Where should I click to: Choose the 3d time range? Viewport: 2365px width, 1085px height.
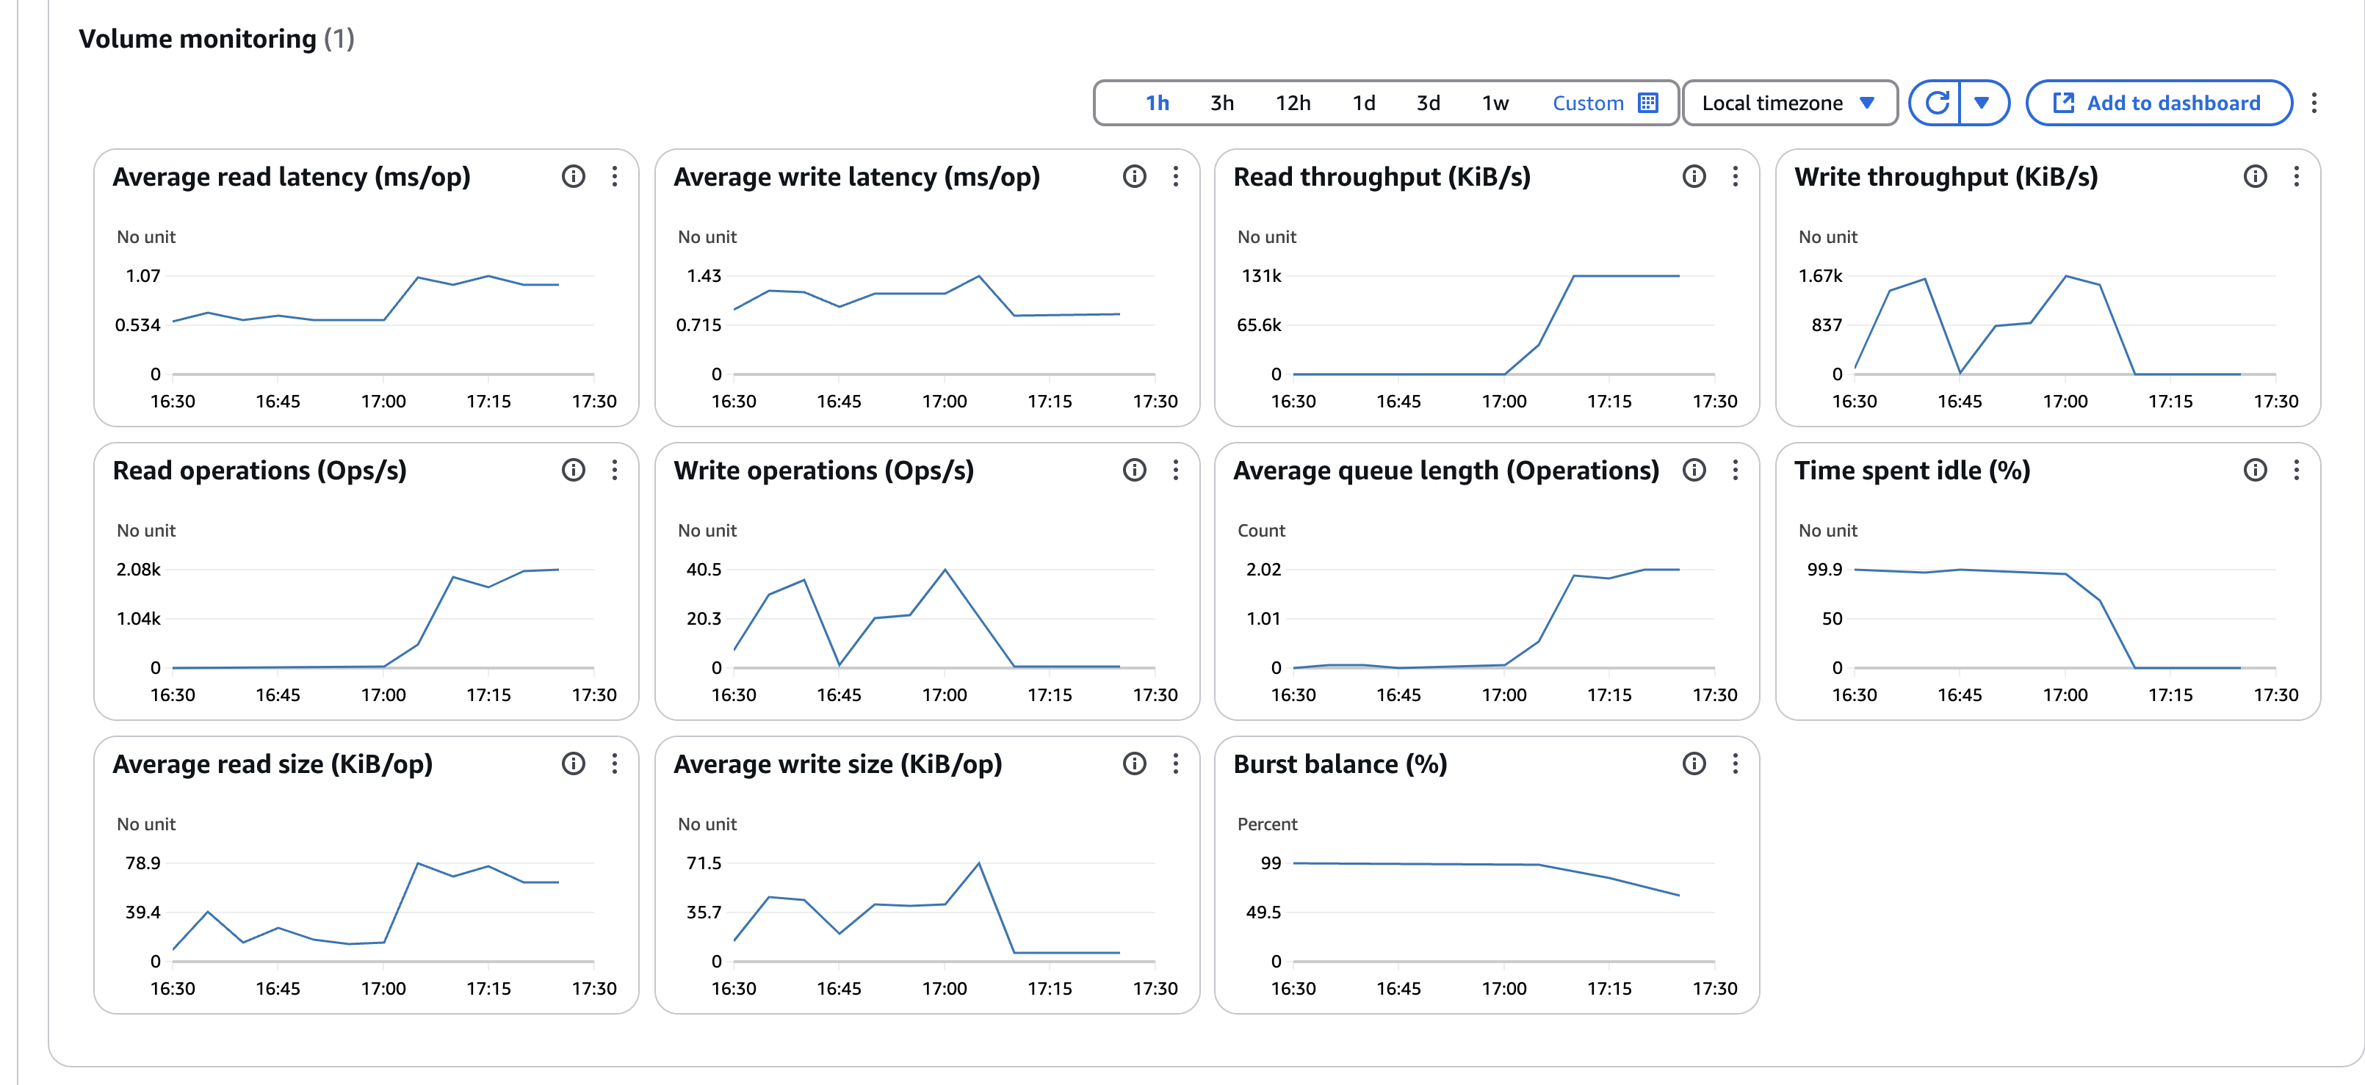[1428, 103]
